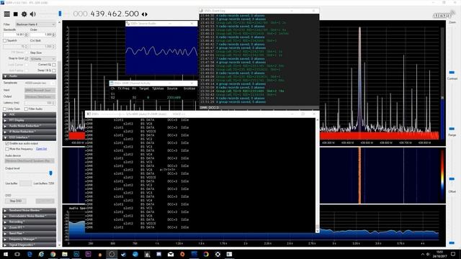Screen dimensions: 461x259
Task: Check the Mute this frequency box
Action: point(7,149)
